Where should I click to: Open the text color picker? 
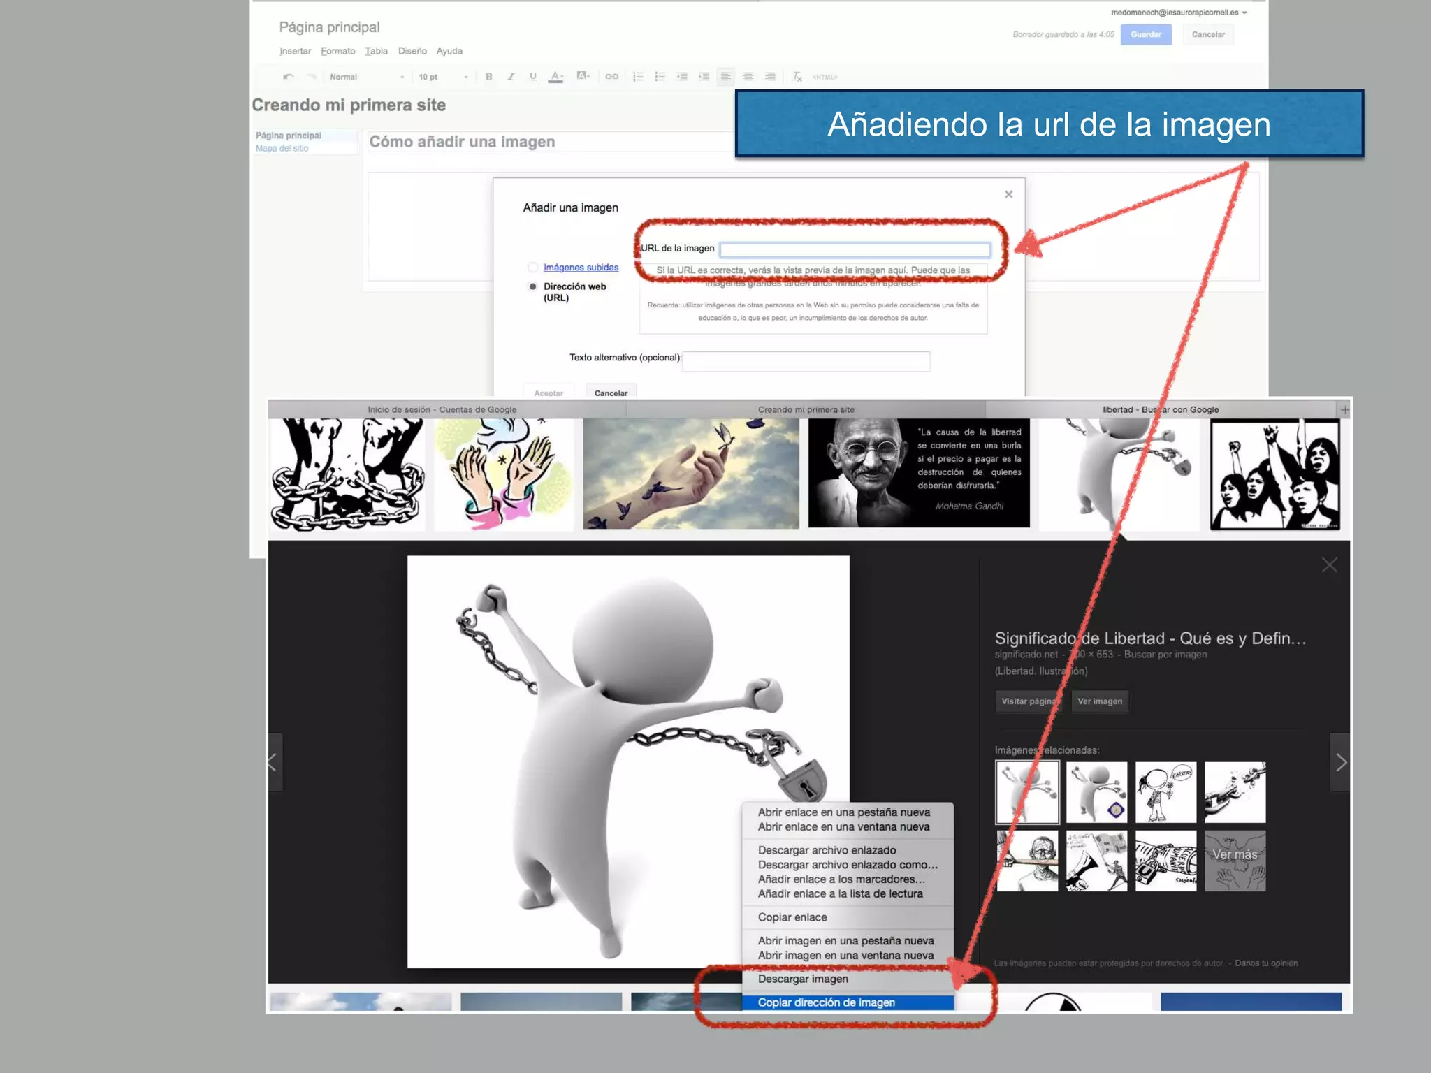(556, 77)
